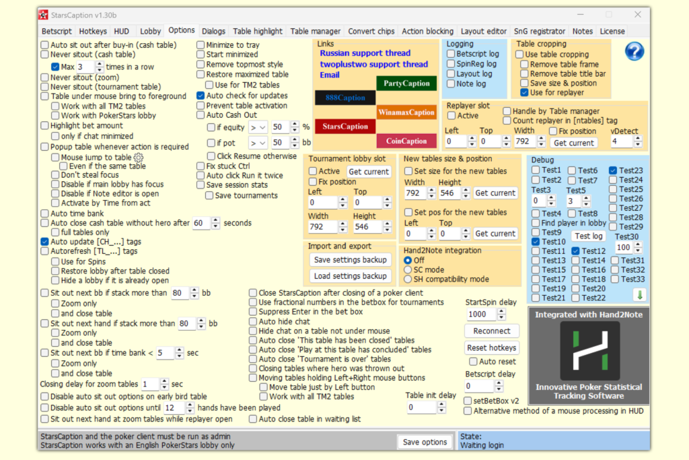Check Minimize to tray

pyautogui.click(x=201, y=45)
